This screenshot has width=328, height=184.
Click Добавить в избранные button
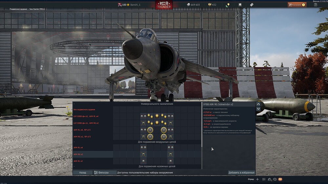pyautogui.click(x=241, y=173)
